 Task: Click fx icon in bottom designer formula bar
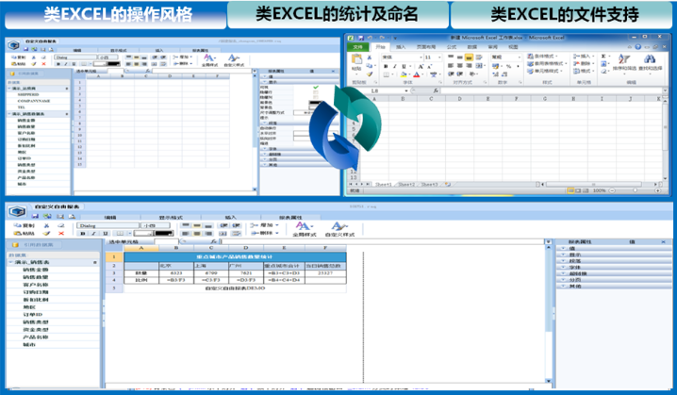pyautogui.click(x=213, y=241)
